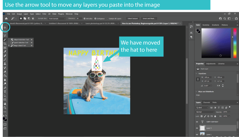Select the Horizontal Type tool

pos(5,92)
